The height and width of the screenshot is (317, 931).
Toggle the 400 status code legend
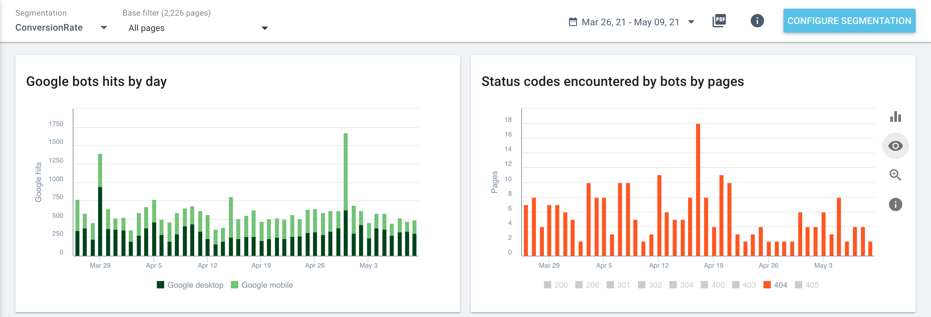[712, 285]
